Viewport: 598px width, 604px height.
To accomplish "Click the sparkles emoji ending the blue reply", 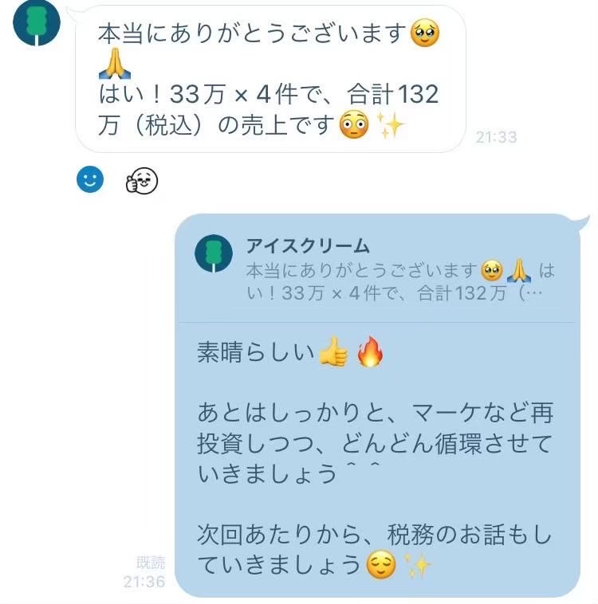I will point(417,566).
